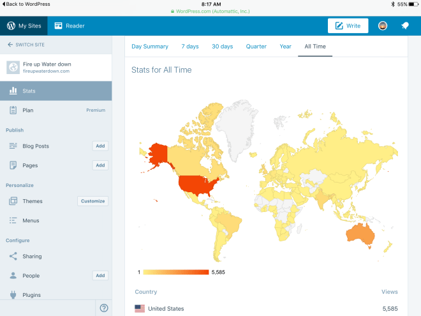Click the fireupwaterdown.com site address

[46, 71]
